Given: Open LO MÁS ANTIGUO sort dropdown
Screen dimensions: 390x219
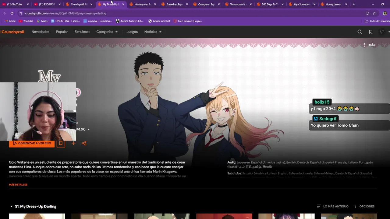Looking at the screenshot, I should tap(332, 206).
